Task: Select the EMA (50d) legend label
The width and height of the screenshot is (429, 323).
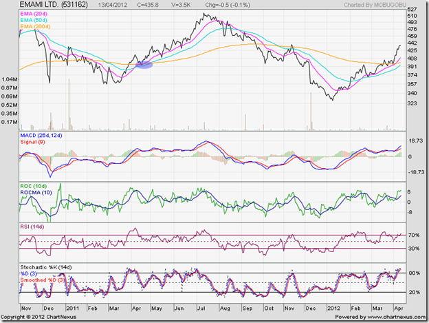Action: [x=34, y=22]
